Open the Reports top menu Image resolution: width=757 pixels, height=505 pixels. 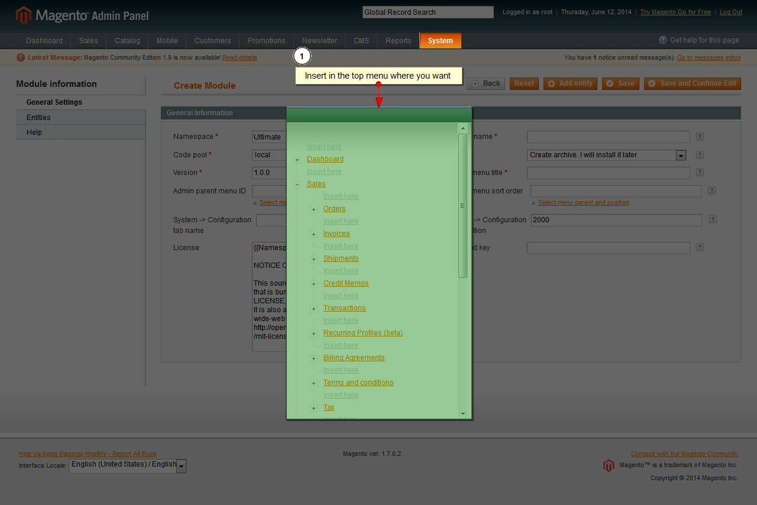[x=398, y=41]
